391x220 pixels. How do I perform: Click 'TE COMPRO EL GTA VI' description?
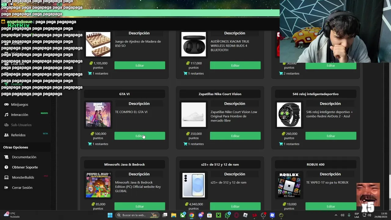(131, 112)
